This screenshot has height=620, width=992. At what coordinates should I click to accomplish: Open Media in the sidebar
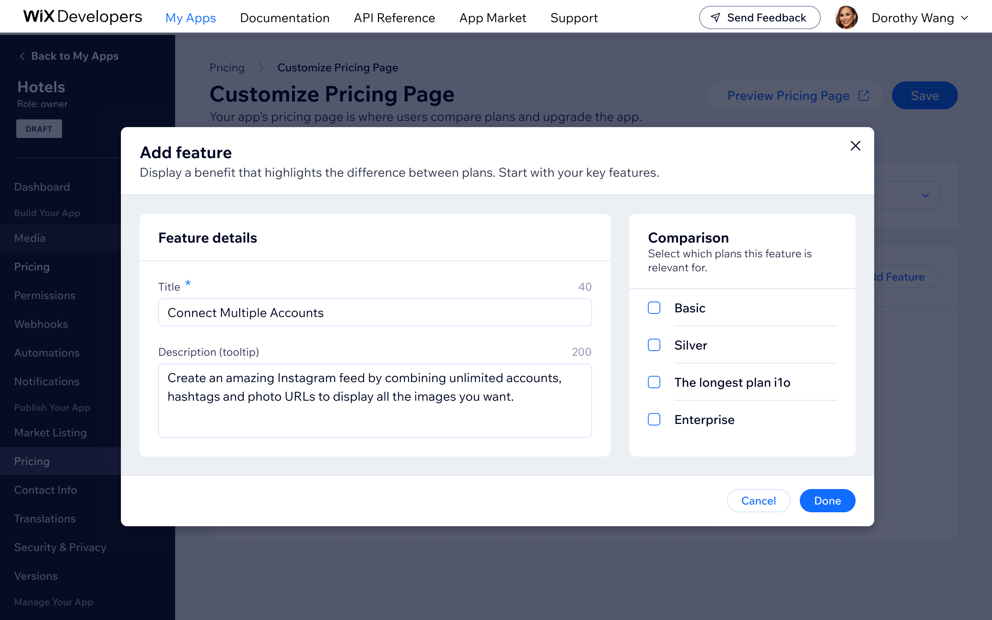coord(29,238)
